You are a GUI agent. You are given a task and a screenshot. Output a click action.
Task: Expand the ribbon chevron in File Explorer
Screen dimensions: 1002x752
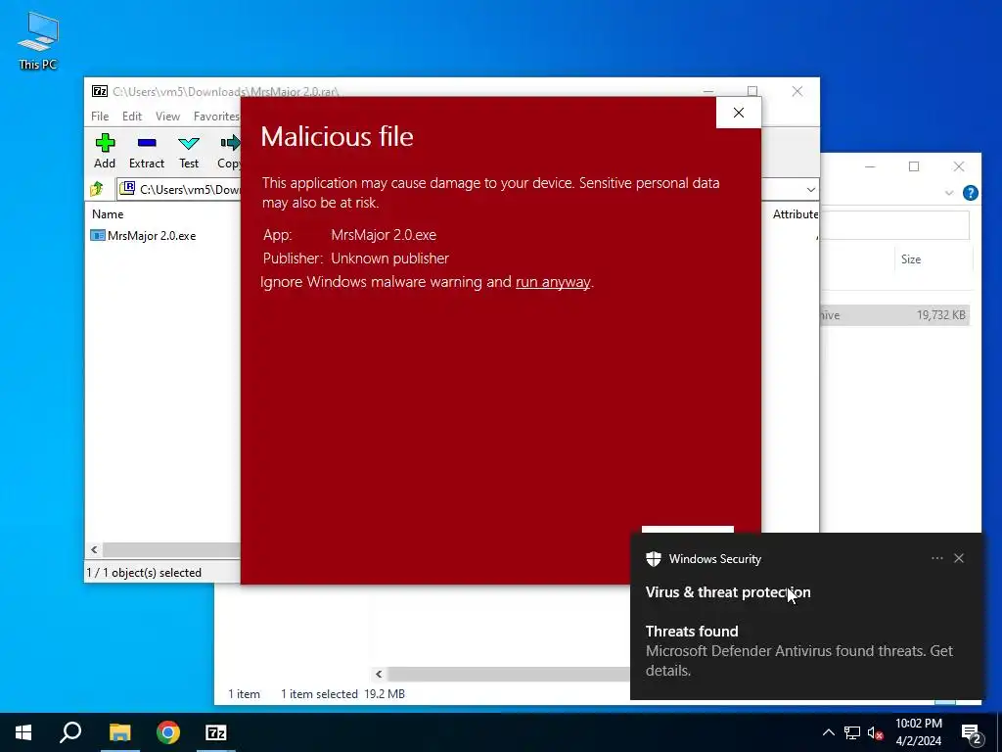coord(949,193)
